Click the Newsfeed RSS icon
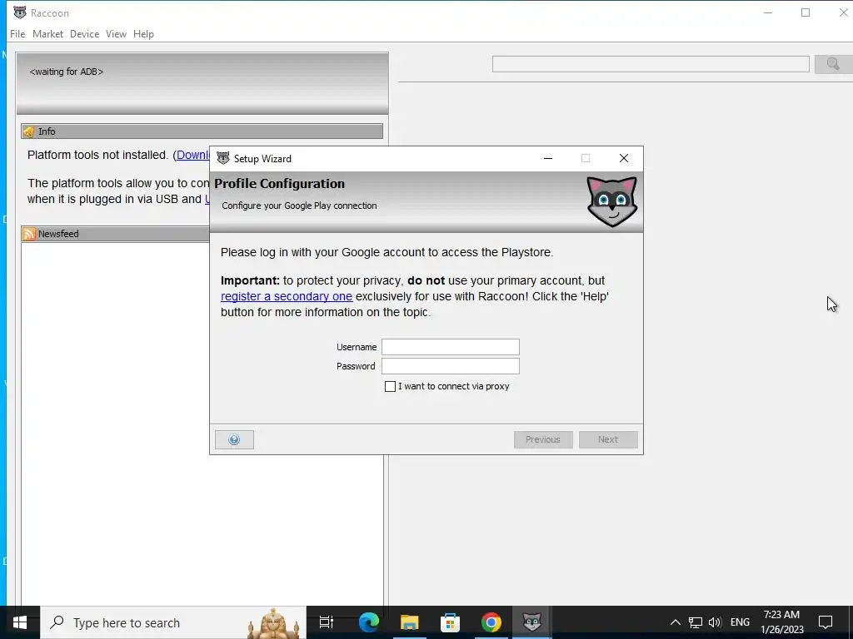Screen dimensions: 853x639 [x=29, y=234]
